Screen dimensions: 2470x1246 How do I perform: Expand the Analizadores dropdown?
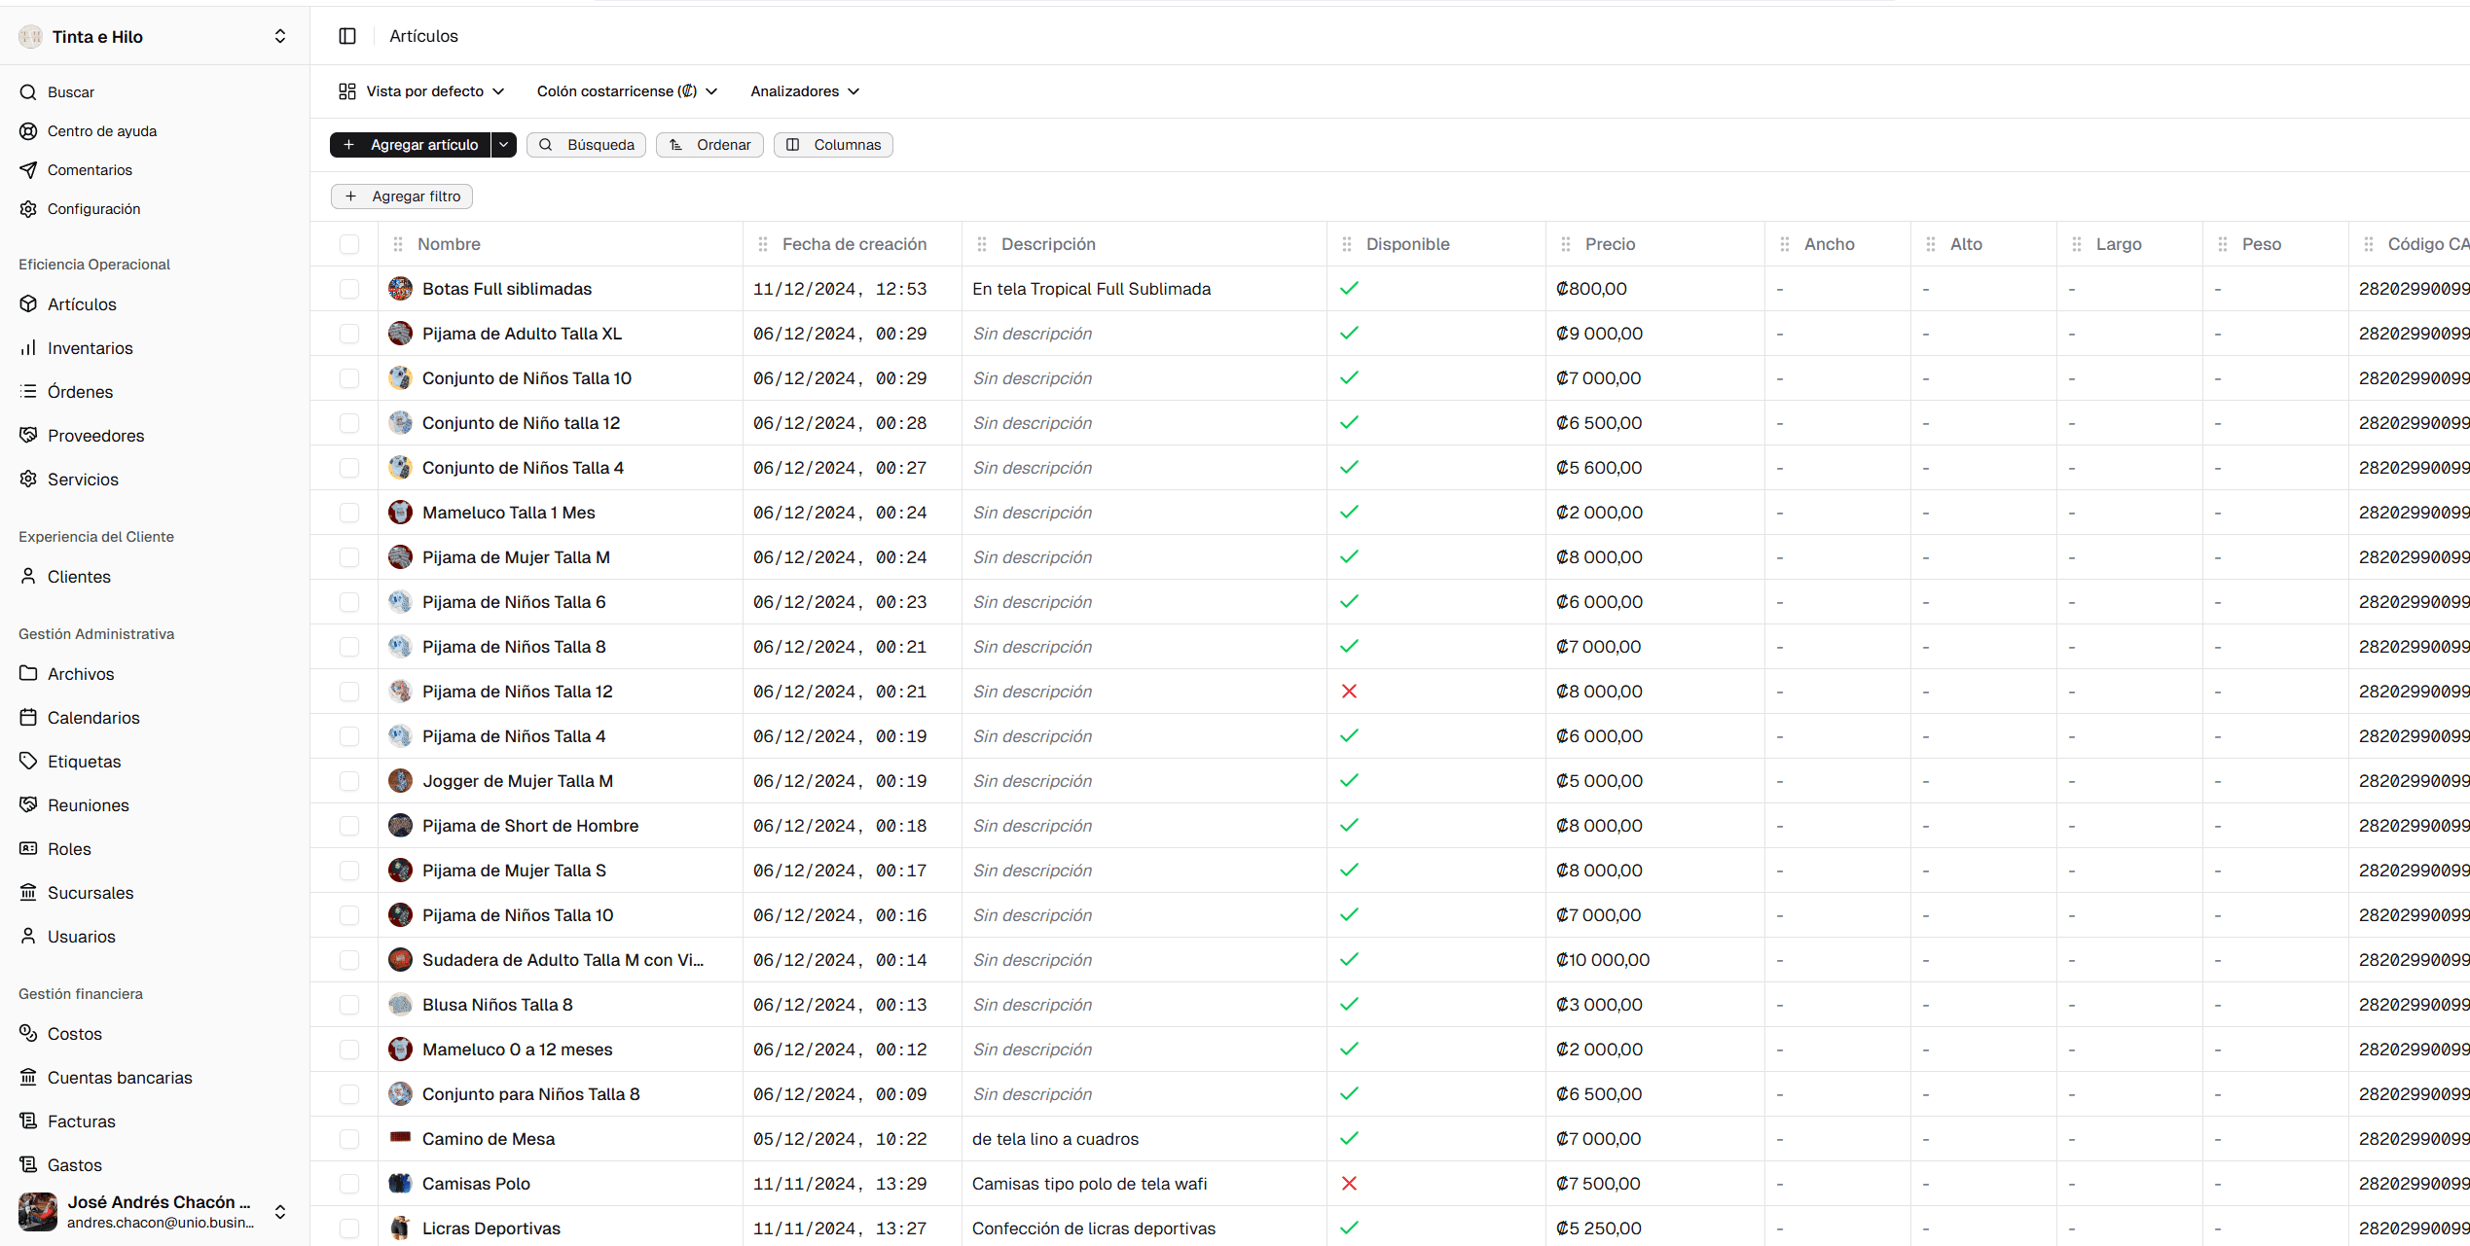click(803, 90)
